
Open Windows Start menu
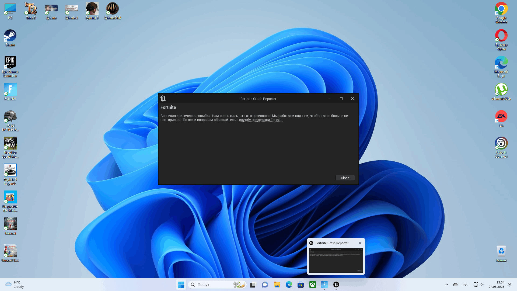pyautogui.click(x=181, y=284)
